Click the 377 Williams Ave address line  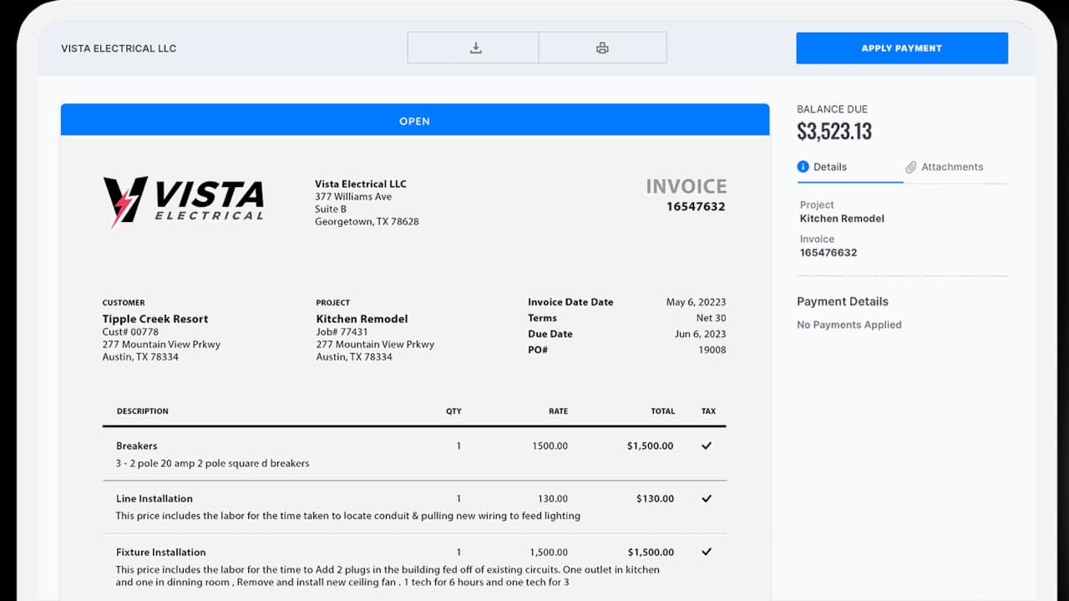pos(353,197)
